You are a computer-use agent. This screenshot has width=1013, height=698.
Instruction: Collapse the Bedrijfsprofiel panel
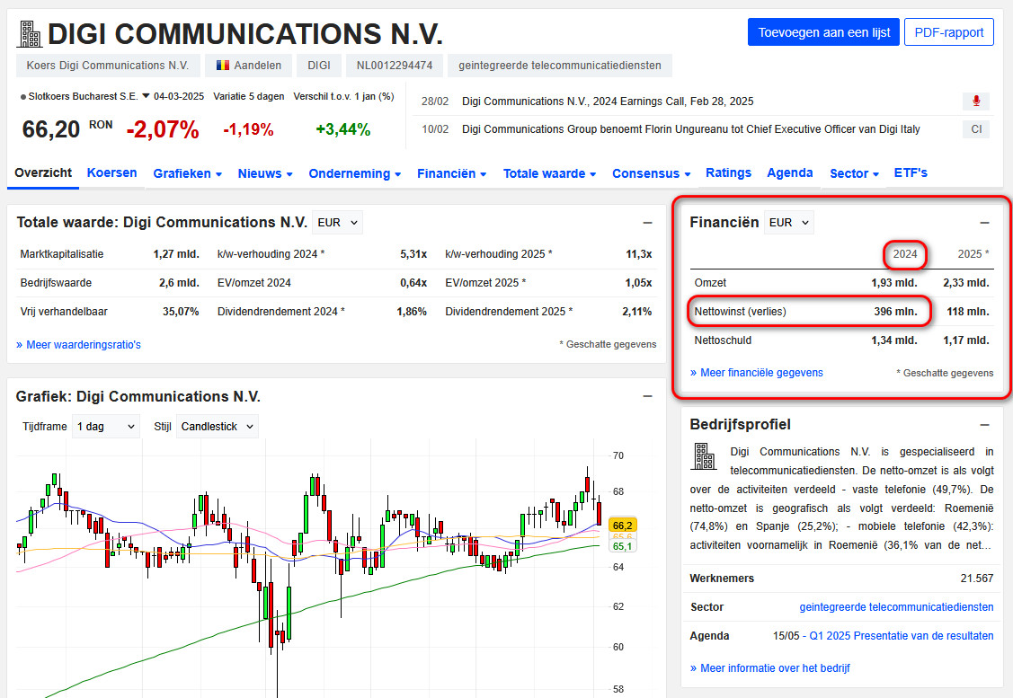984,425
